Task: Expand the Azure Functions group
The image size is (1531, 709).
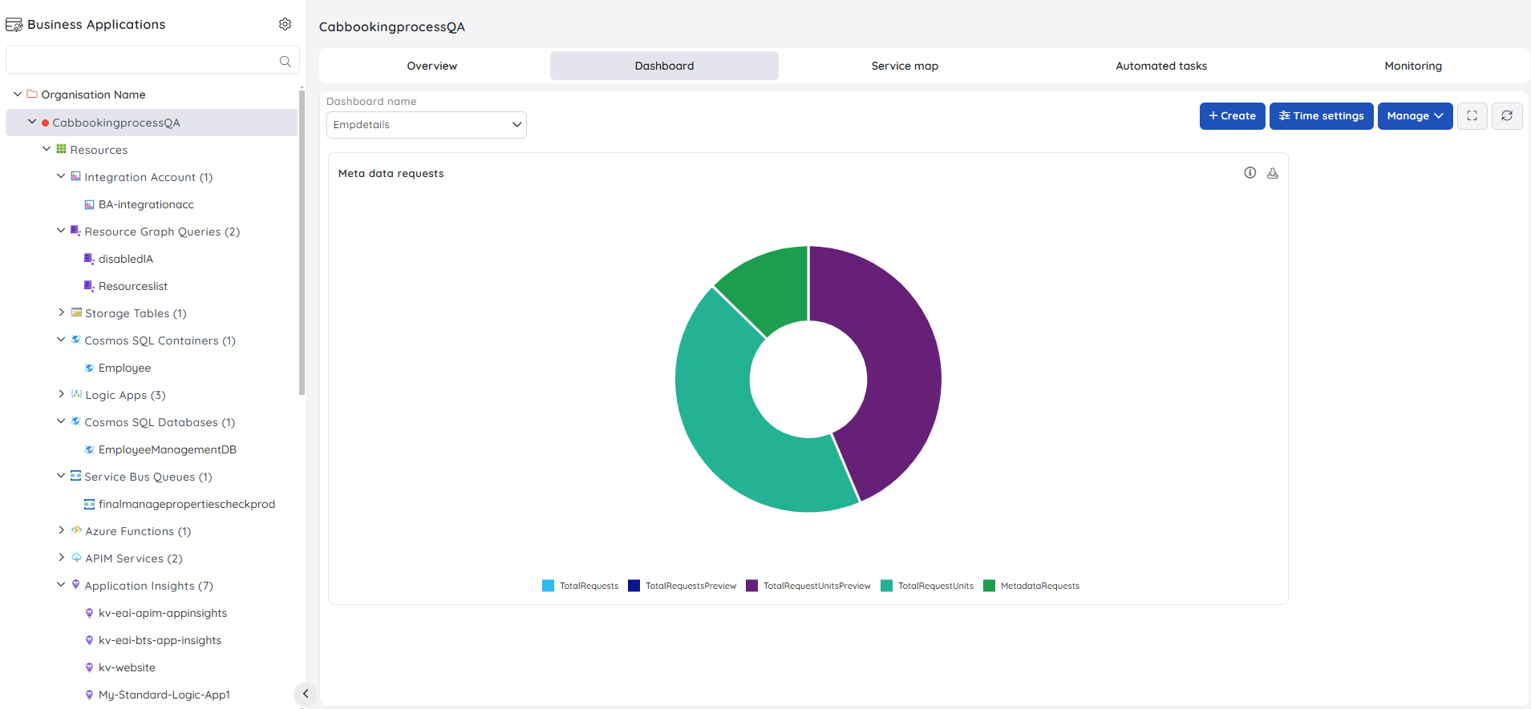Action: click(61, 530)
